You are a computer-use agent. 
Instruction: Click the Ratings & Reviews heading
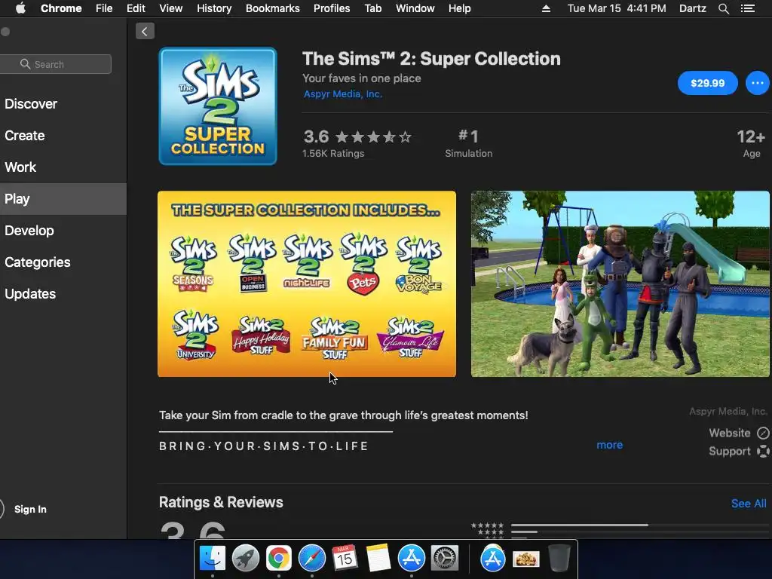221,502
